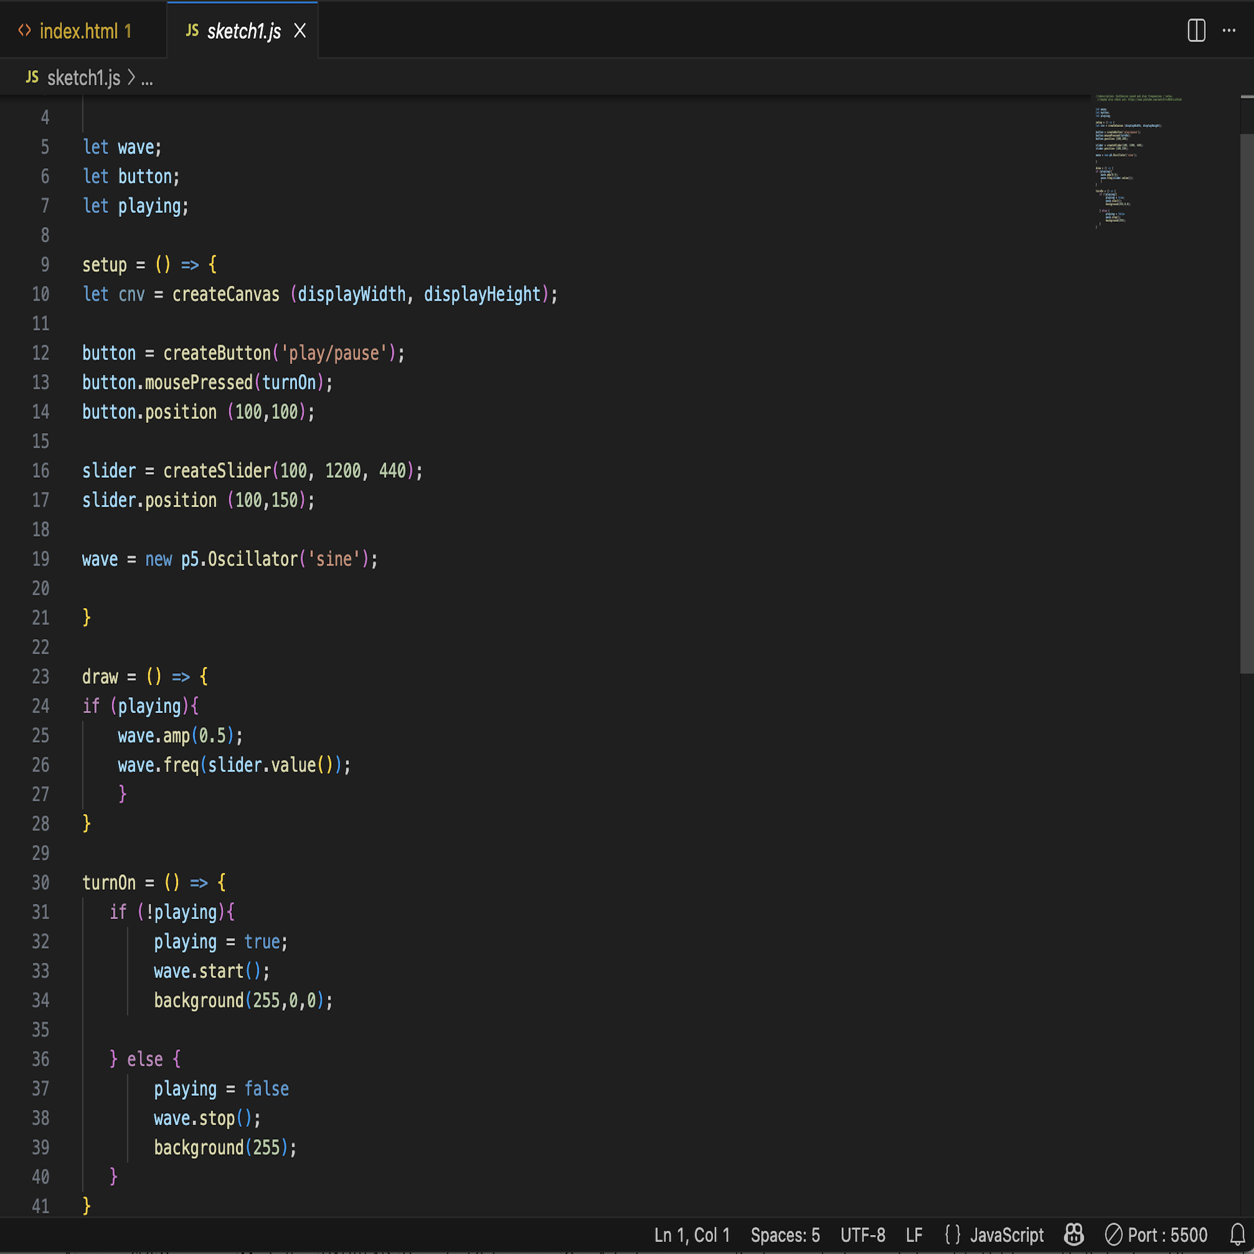Click the braces icon beside JavaScript
Image resolution: width=1254 pixels, height=1254 pixels.
[x=952, y=1234]
